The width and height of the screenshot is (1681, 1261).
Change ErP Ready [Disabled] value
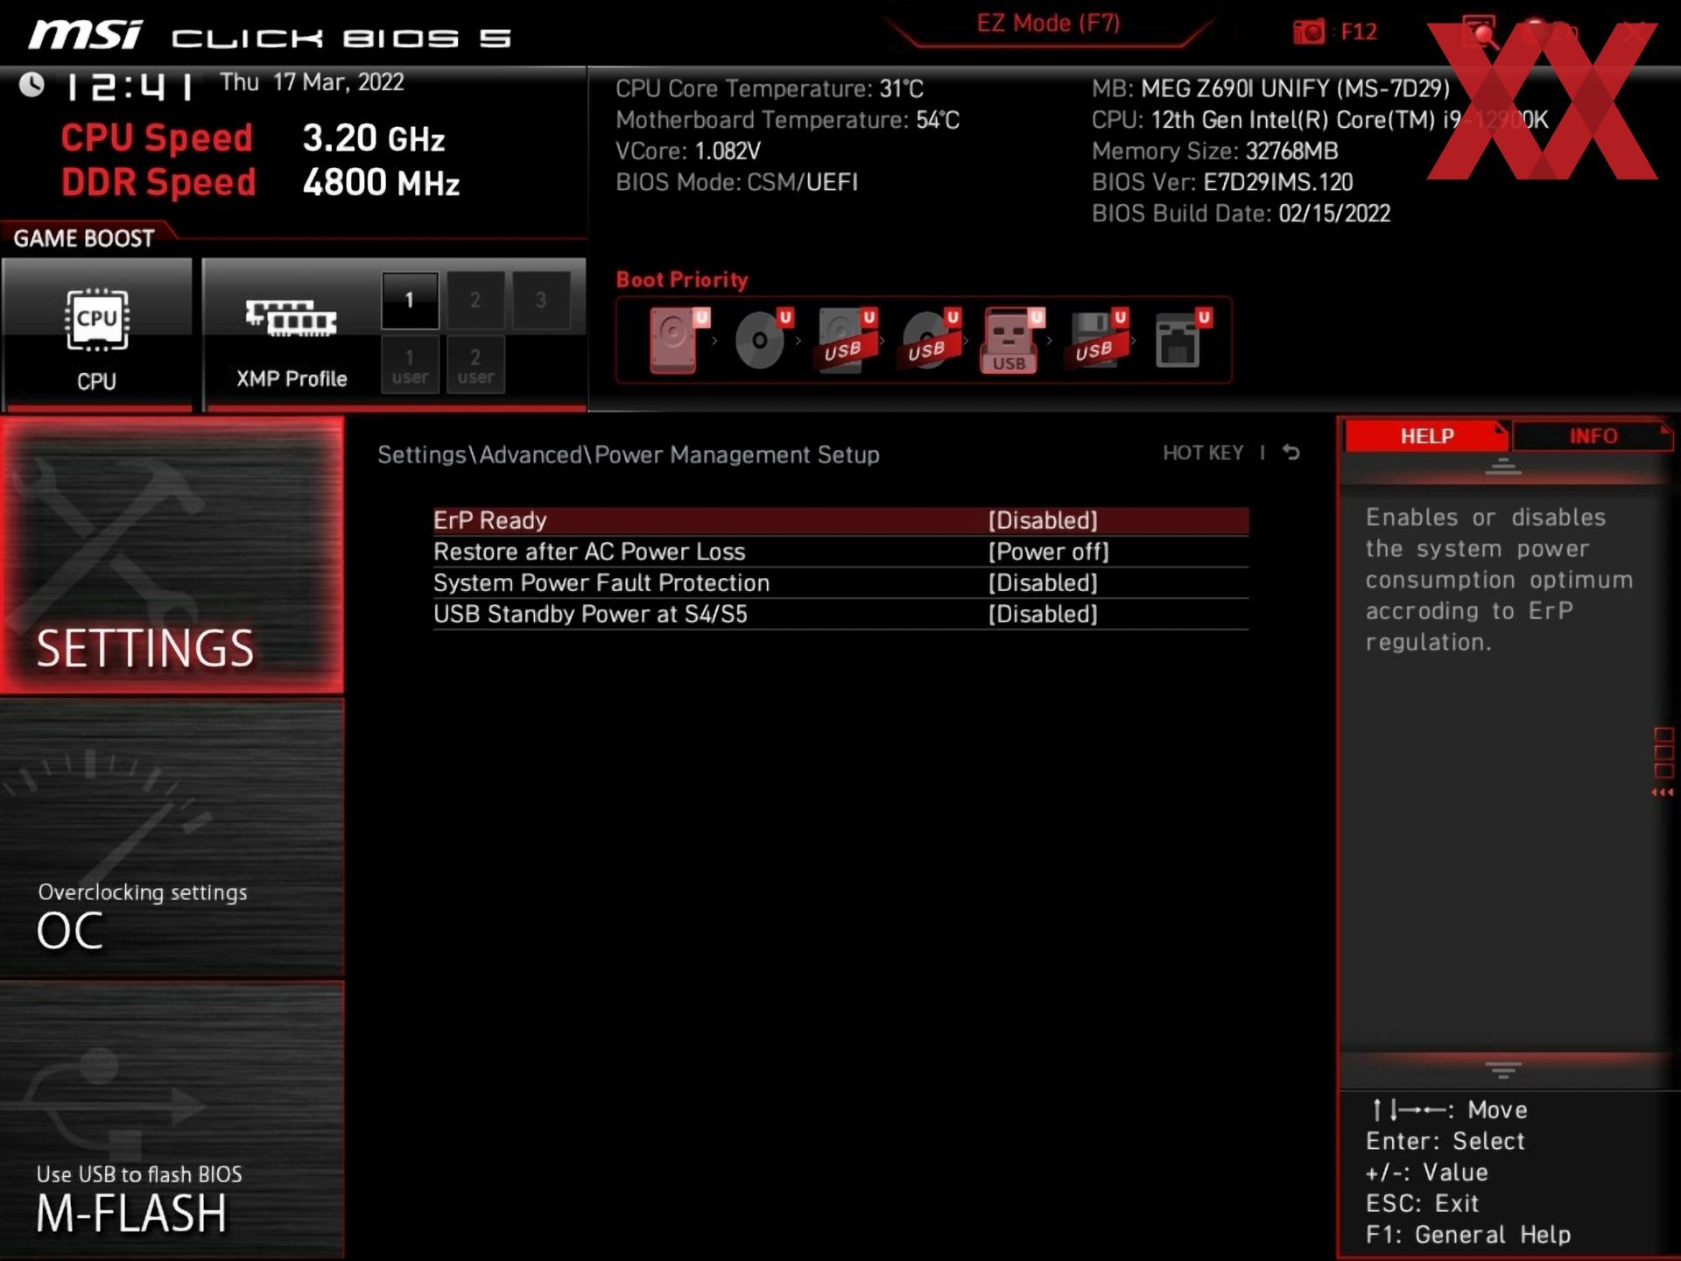coord(1043,521)
